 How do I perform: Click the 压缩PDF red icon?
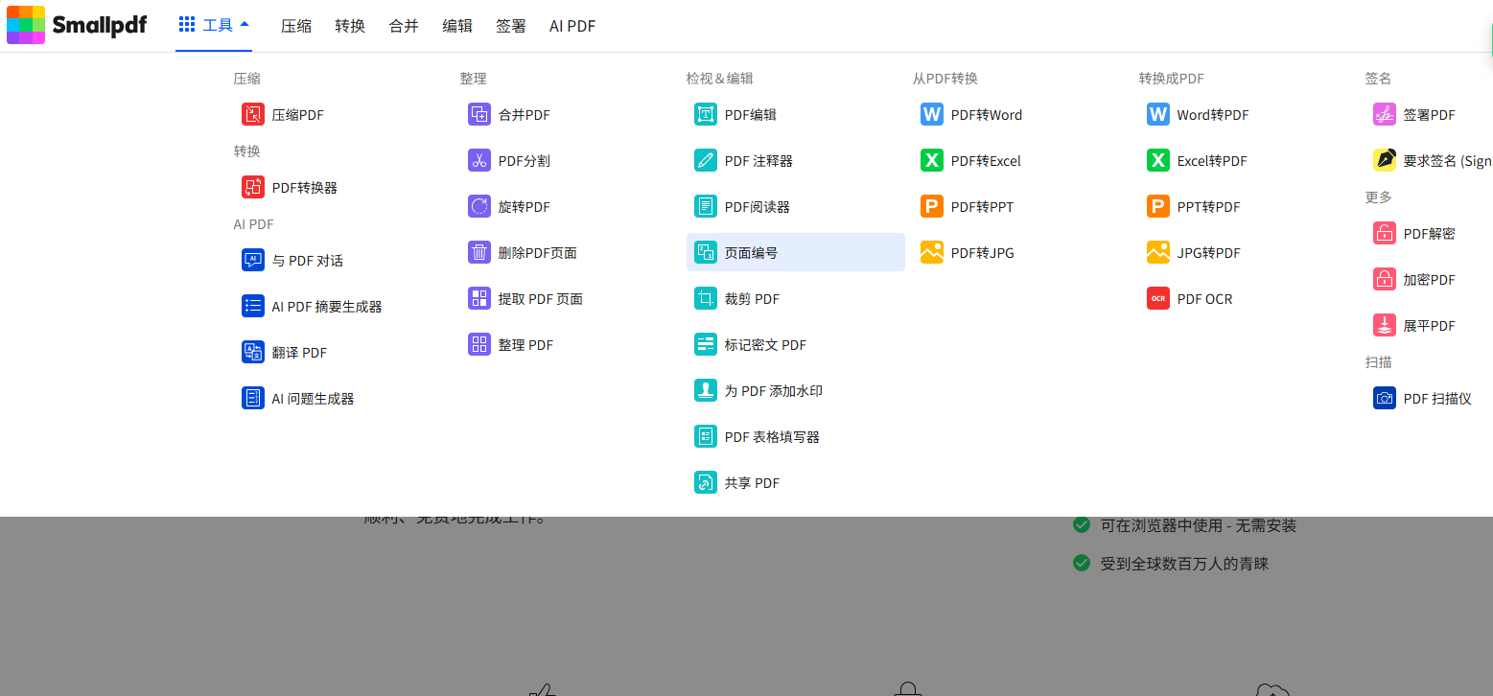coord(252,114)
